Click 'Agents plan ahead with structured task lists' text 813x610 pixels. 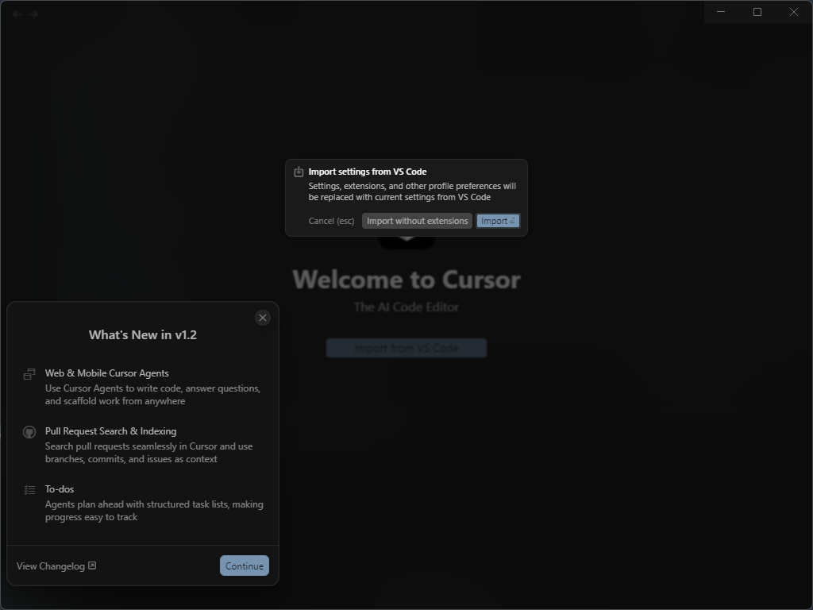154,511
